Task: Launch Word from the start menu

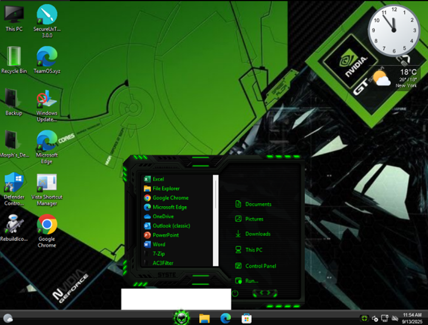Action: pos(158,244)
